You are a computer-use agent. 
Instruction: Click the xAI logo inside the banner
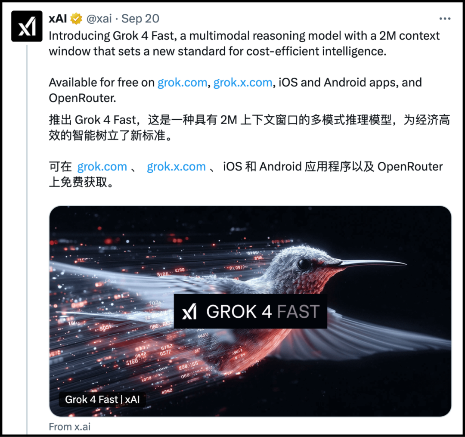coord(189,312)
